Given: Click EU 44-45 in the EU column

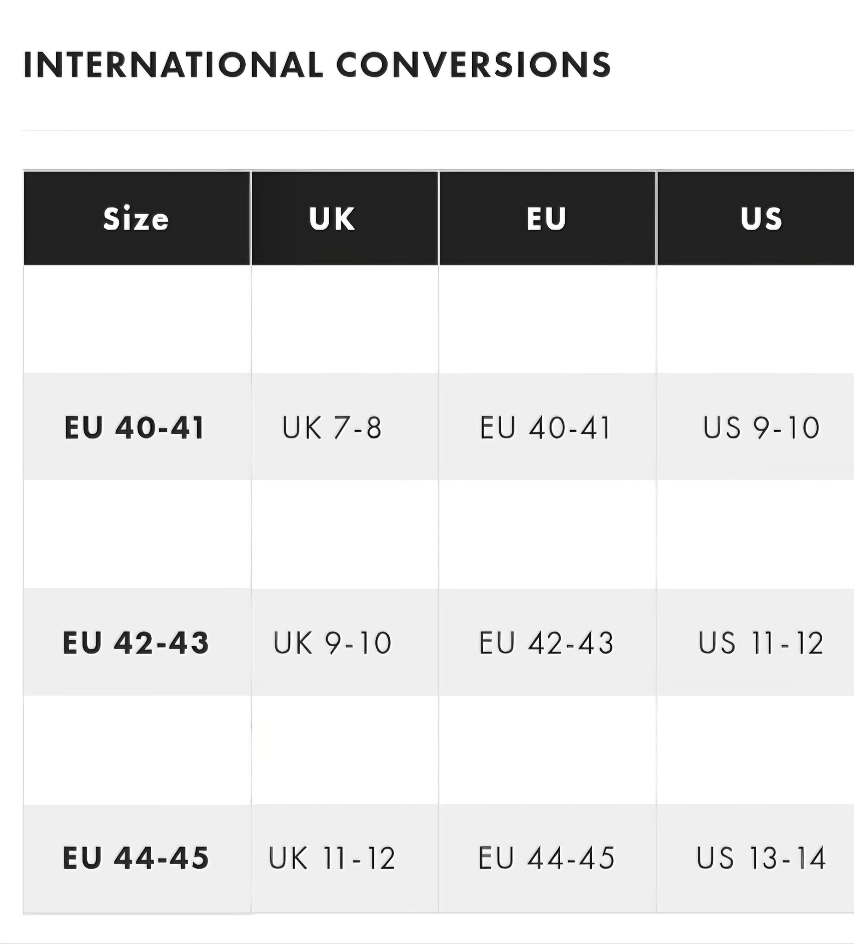Looking at the screenshot, I should click(x=546, y=858).
